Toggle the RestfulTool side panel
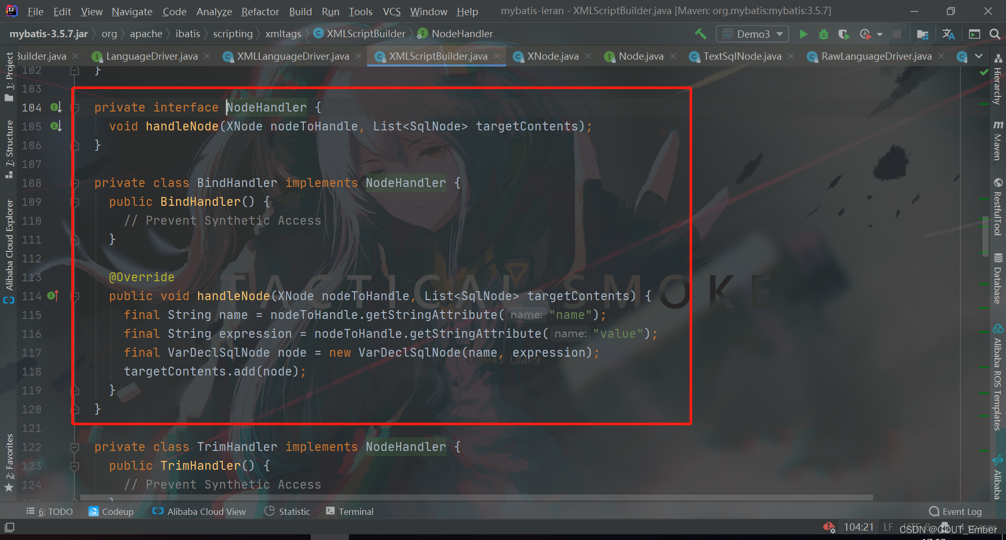This screenshot has width=1006, height=540. click(998, 207)
